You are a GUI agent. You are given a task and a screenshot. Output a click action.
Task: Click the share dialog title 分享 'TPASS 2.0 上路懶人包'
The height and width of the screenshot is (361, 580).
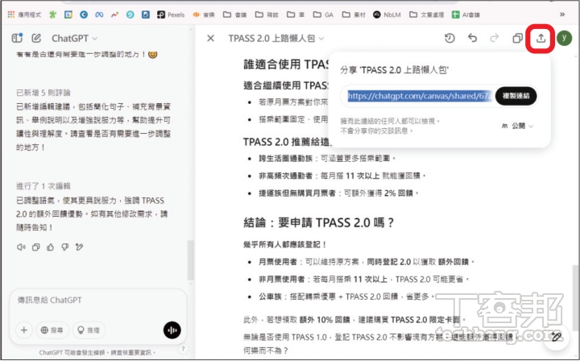(394, 70)
